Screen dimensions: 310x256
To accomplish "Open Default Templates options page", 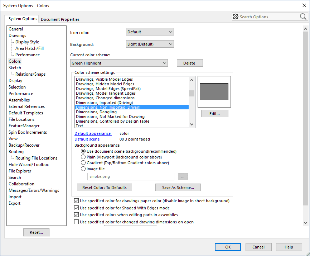I will pyautogui.click(x=26, y=113).
